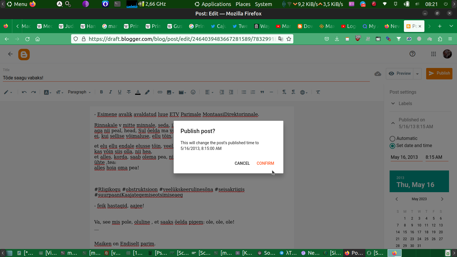
Task: Insert a jump break line
Action: pyautogui.click(x=271, y=92)
